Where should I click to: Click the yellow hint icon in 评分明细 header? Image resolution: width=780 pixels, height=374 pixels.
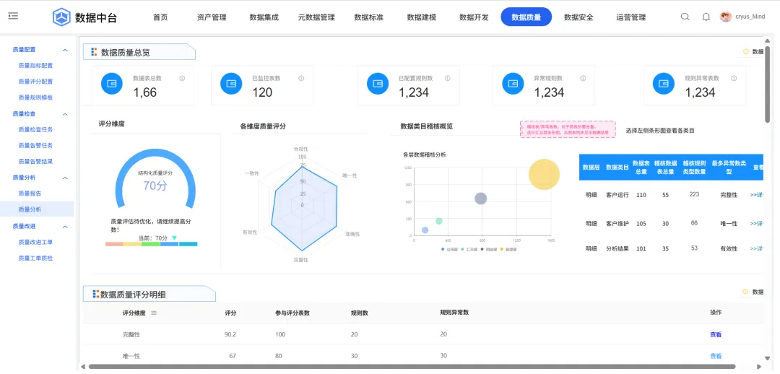coord(745,292)
